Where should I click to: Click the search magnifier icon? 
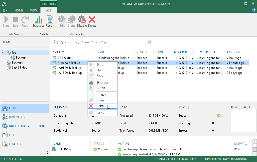[x=56, y=42]
